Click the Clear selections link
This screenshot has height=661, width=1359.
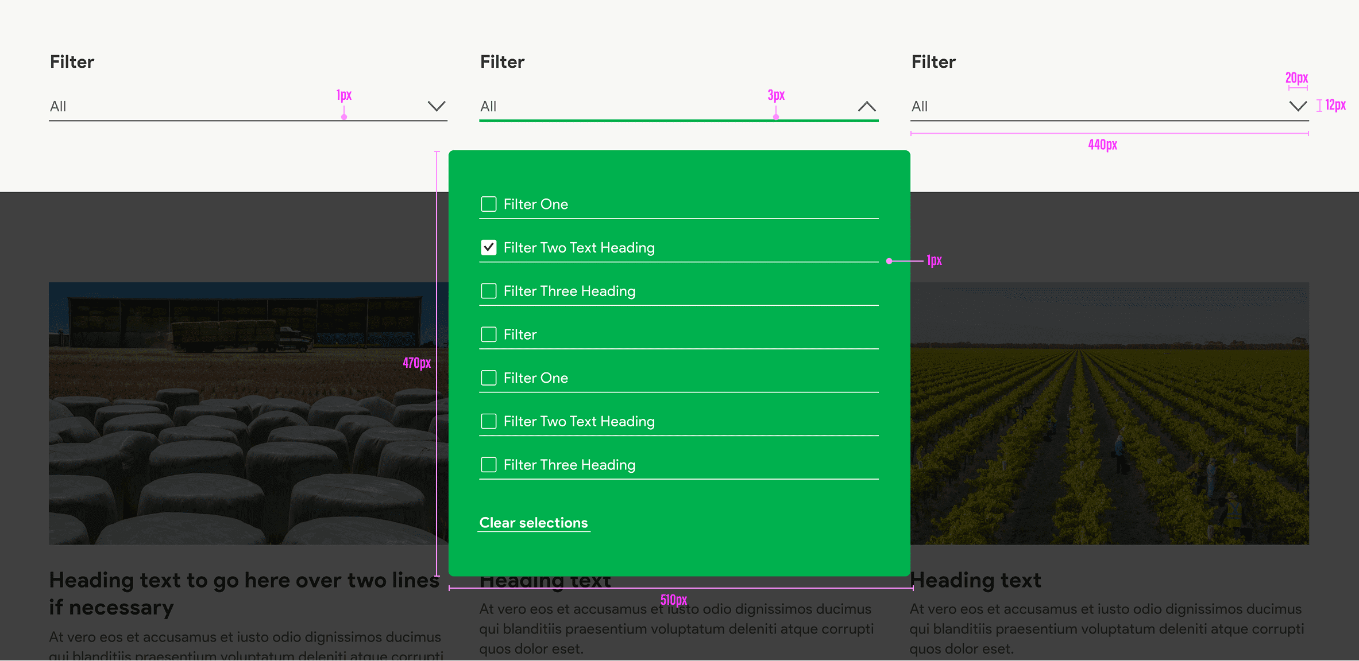534,523
